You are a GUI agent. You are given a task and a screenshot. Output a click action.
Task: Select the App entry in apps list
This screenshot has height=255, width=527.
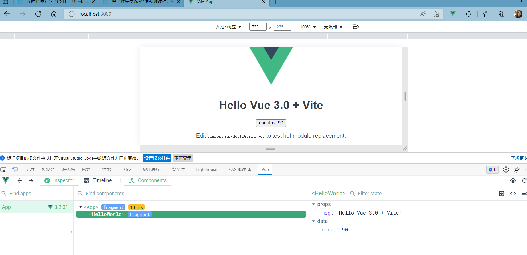coord(37,207)
